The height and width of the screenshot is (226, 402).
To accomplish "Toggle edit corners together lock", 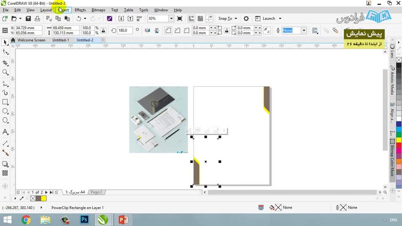I will (226, 30).
